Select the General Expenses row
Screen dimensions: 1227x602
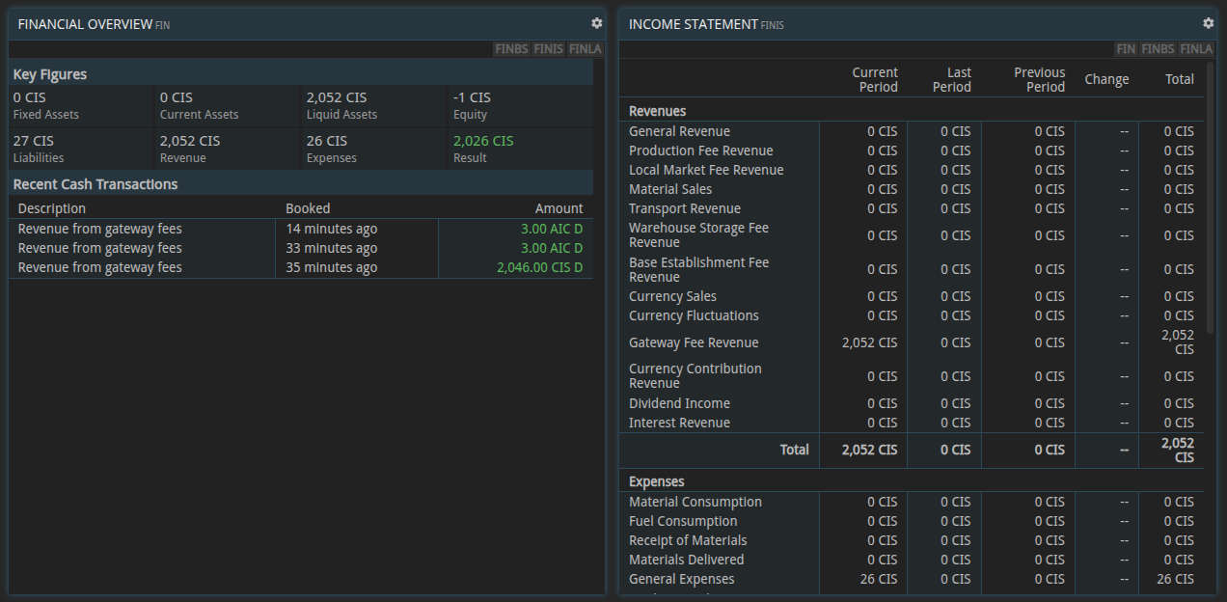pos(681,579)
